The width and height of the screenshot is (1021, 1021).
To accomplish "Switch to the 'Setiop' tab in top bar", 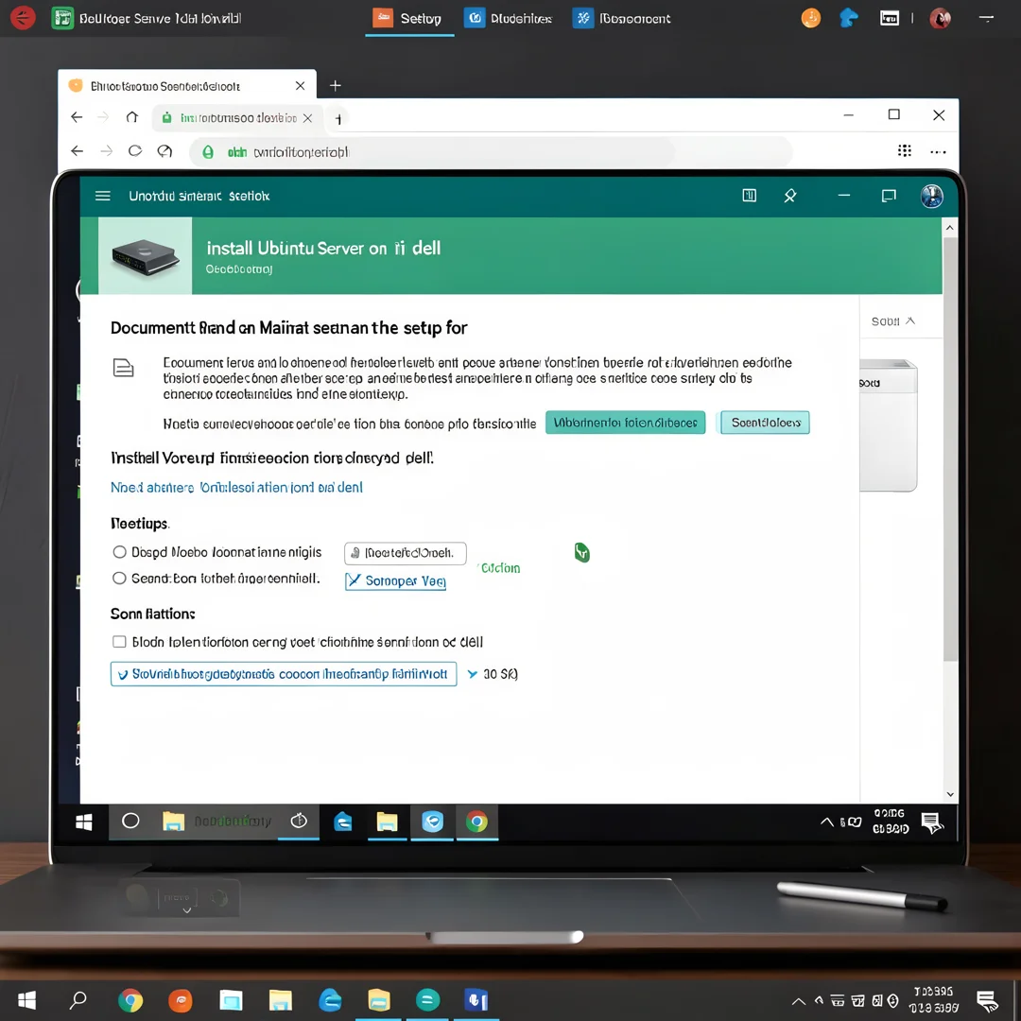I will 409,18.
